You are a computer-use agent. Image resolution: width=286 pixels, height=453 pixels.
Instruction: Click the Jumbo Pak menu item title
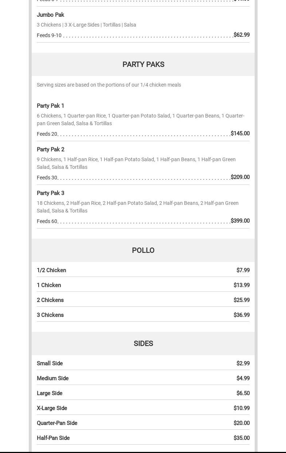pos(50,15)
